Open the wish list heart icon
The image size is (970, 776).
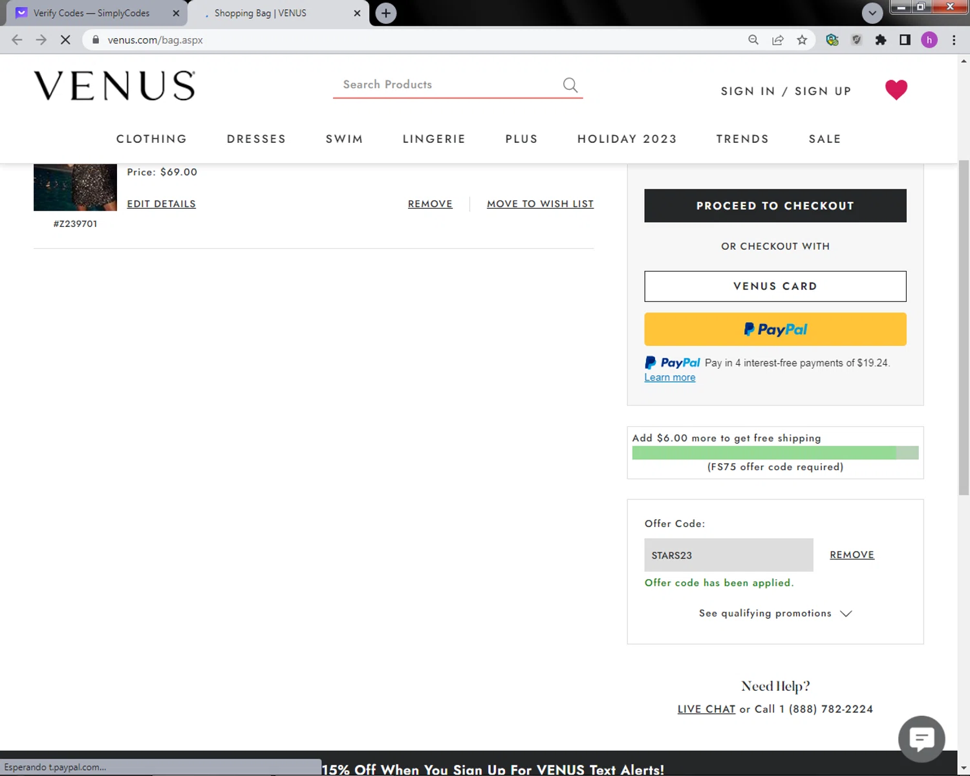896,89
